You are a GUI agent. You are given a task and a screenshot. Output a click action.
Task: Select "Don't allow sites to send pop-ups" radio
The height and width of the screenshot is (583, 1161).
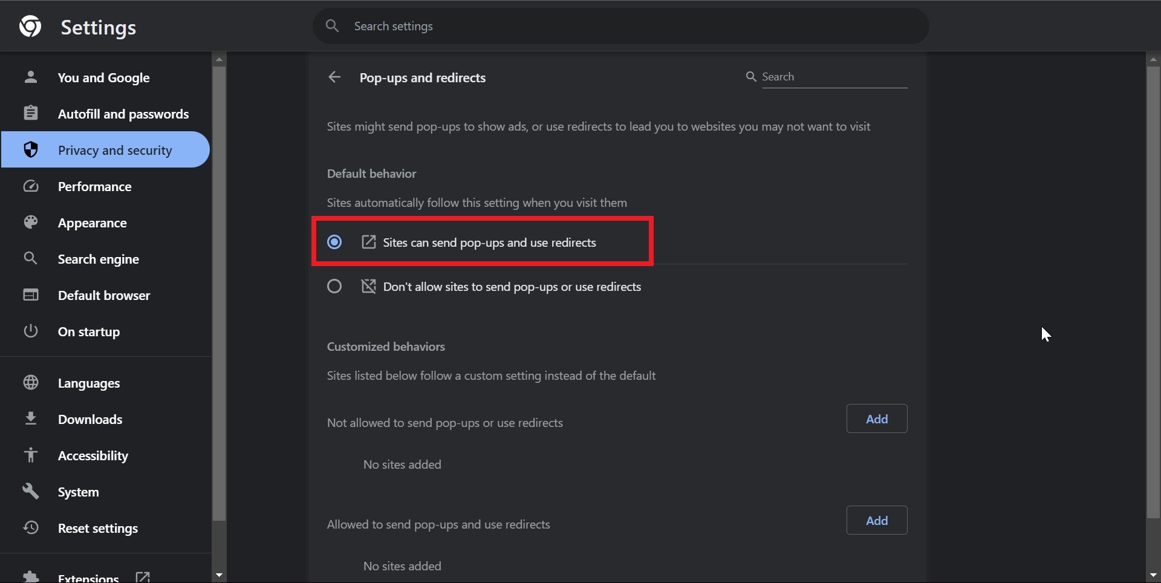(x=334, y=287)
